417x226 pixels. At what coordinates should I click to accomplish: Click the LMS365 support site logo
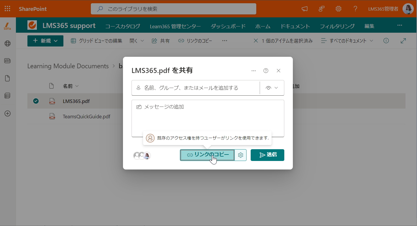(32, 25)
